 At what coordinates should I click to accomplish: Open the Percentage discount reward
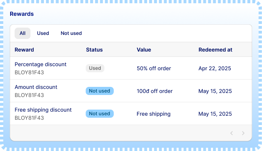pos(41,64)
